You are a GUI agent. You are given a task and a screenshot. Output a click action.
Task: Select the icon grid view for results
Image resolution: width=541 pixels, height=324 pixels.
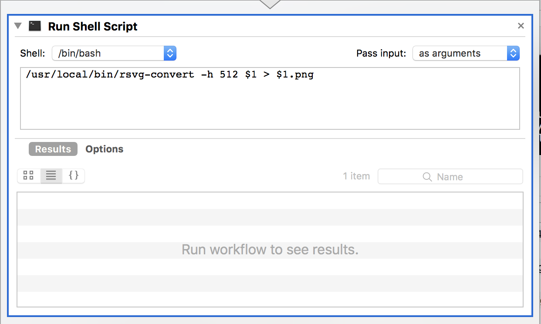29,175
